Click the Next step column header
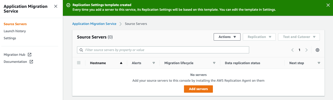This screenshot has width=333, height=100. tap(297, 63)
